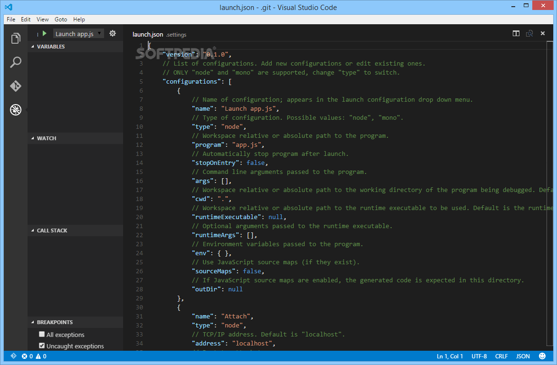Open launch.json via the gear icon
Screen dimensions: 557x365
pyautogui.click(x=113, y=33)
